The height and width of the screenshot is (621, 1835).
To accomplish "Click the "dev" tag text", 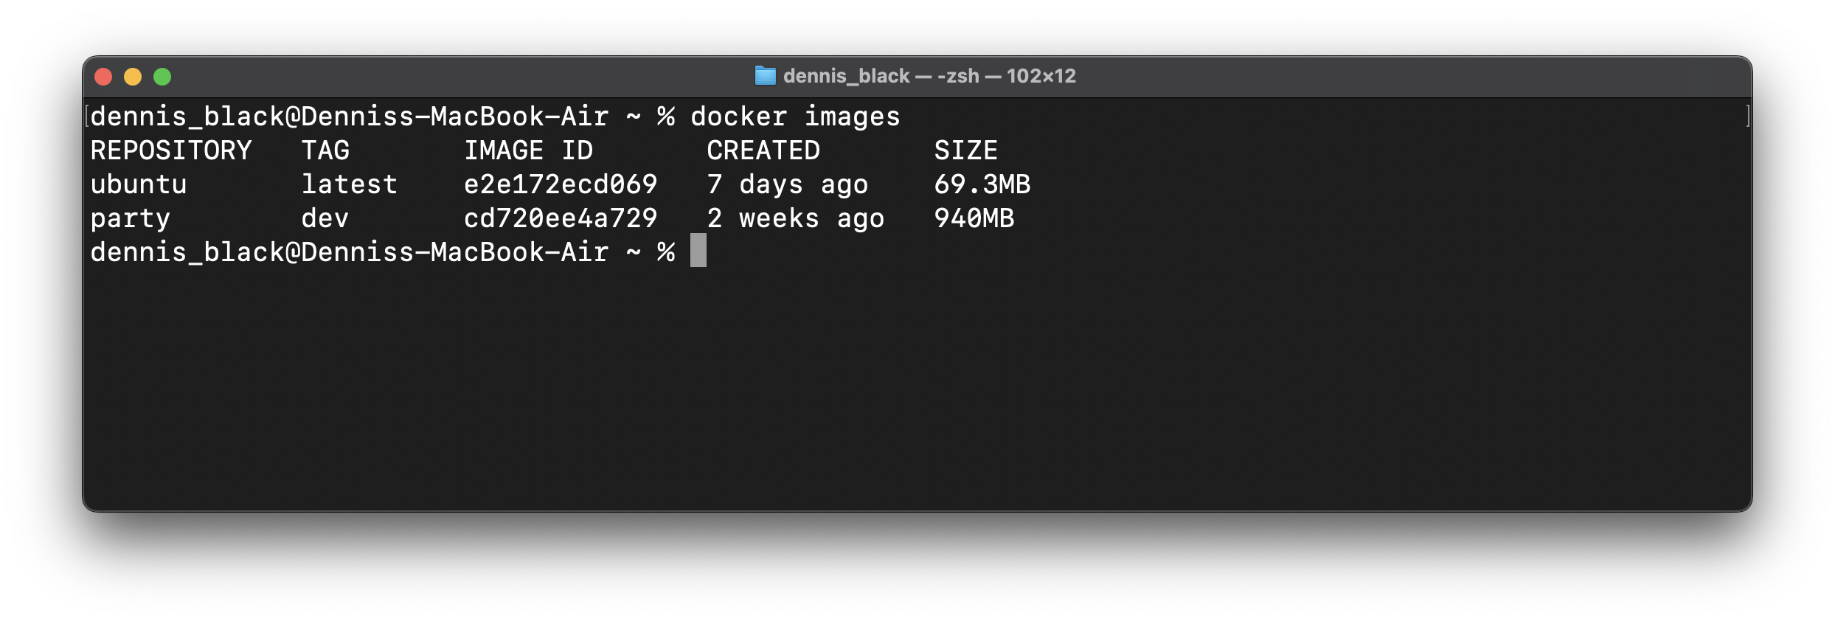I will 325,218.
